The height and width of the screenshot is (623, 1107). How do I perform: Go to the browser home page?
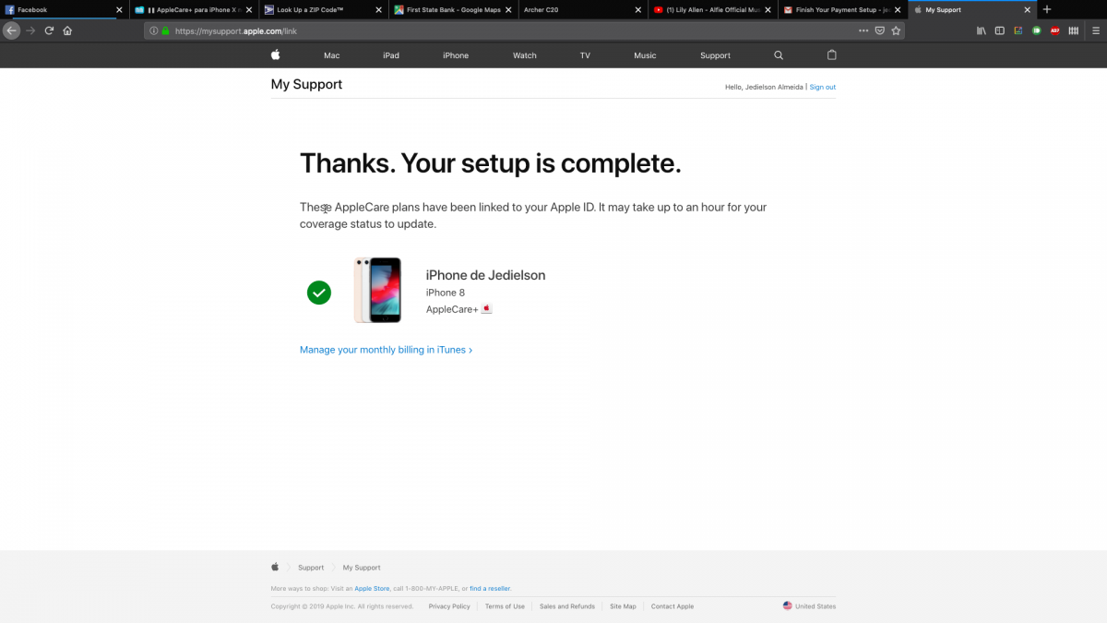67,30
